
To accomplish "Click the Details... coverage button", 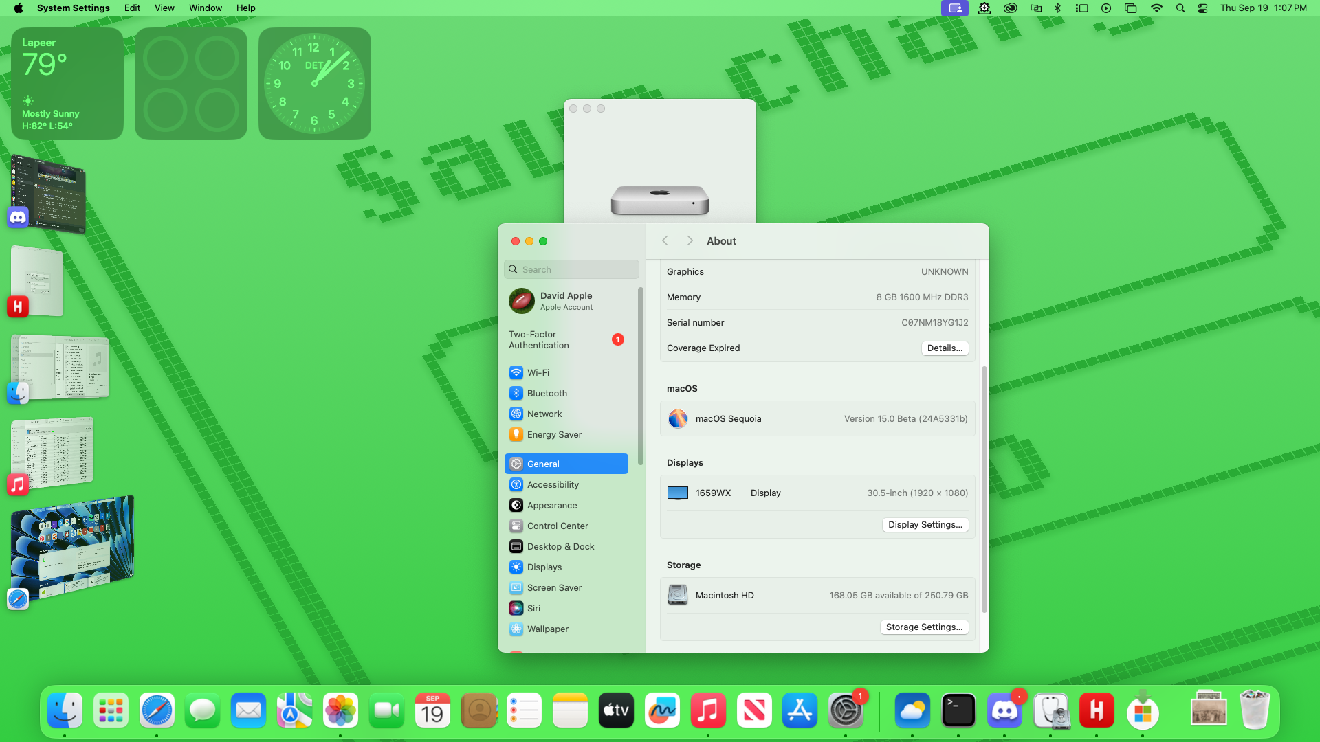I will click(945, 348).
